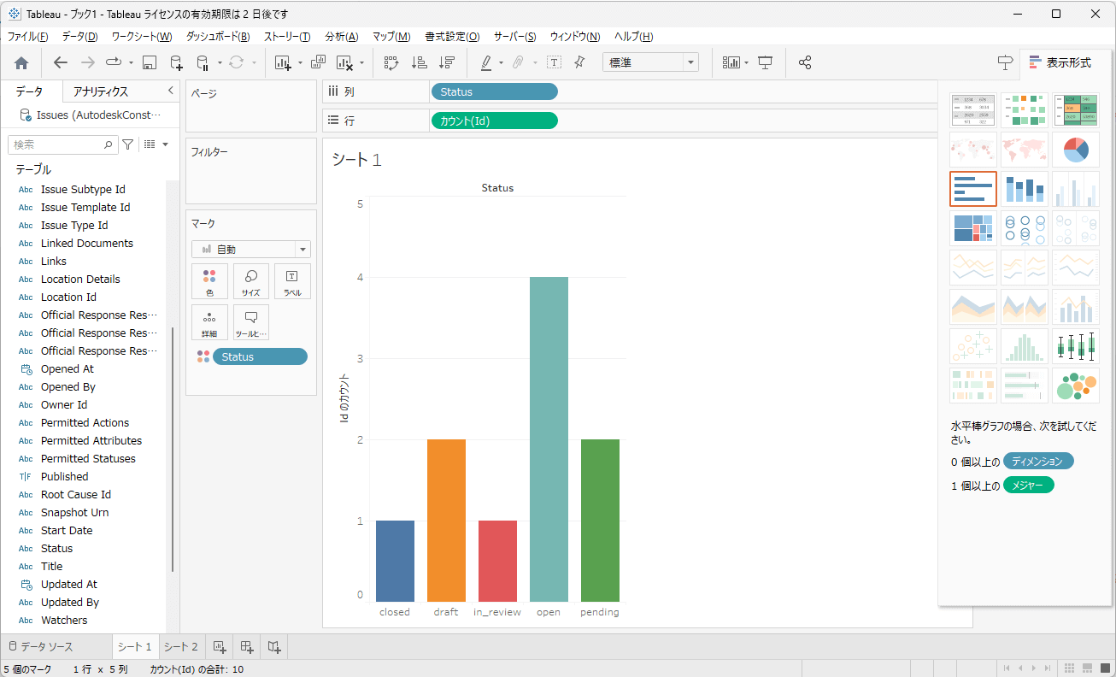Swap rows and columns with toolbar icon
The image size is (1116, 677).
[x=391, y=62]
